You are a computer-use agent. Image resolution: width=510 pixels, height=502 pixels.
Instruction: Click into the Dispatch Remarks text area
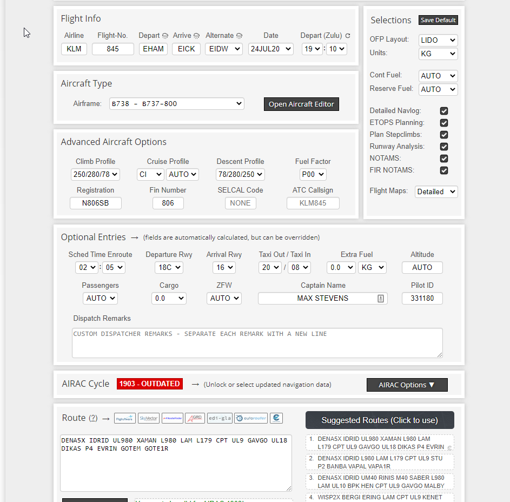click(x=257, y=343)
